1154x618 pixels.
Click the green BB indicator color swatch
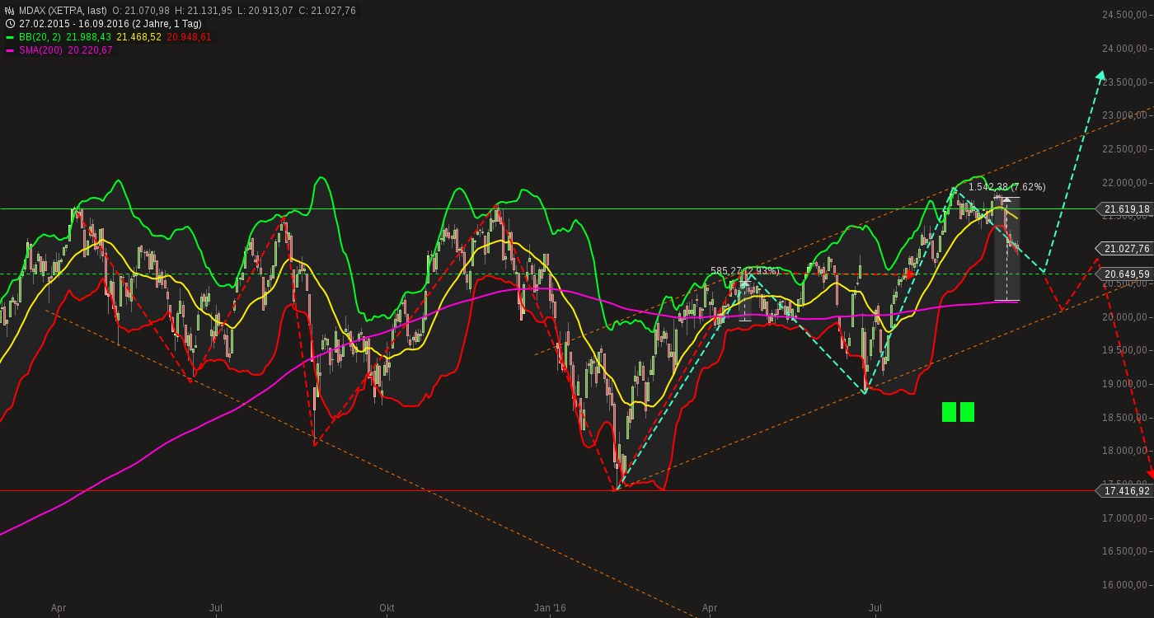[x=10, y=37]
